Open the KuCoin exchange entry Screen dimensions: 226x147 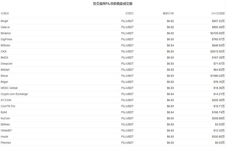[5, 118]
